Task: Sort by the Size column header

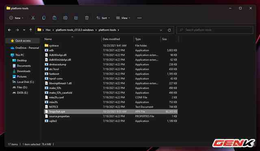Action: pos(164,39)
